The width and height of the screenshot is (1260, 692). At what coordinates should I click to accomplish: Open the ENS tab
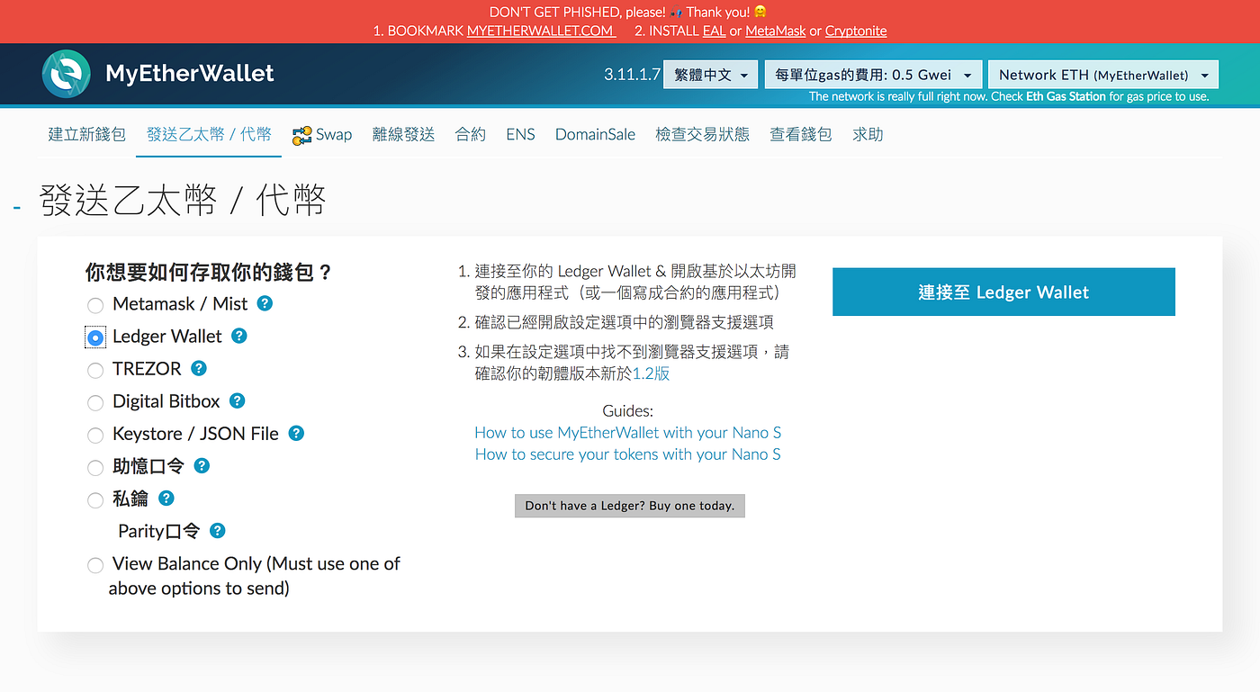tap(520, 134)
